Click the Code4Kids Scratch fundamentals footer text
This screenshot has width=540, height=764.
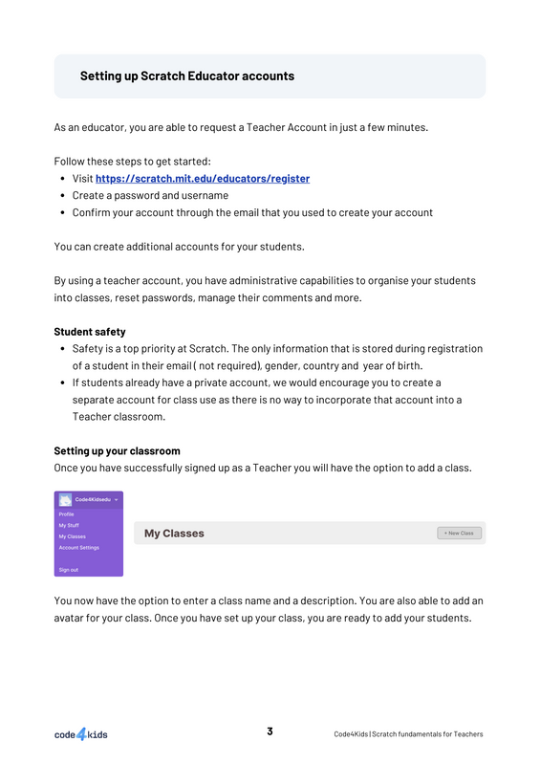click(x=408, y=734)
